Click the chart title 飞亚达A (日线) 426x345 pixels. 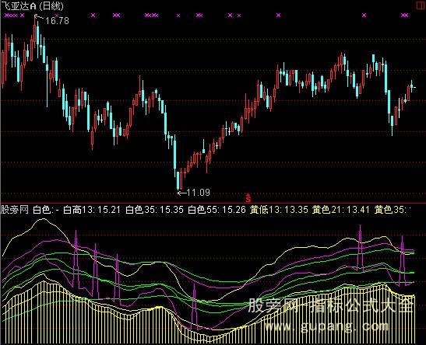pos(32,5)
